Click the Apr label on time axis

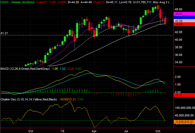pos(94,131)
